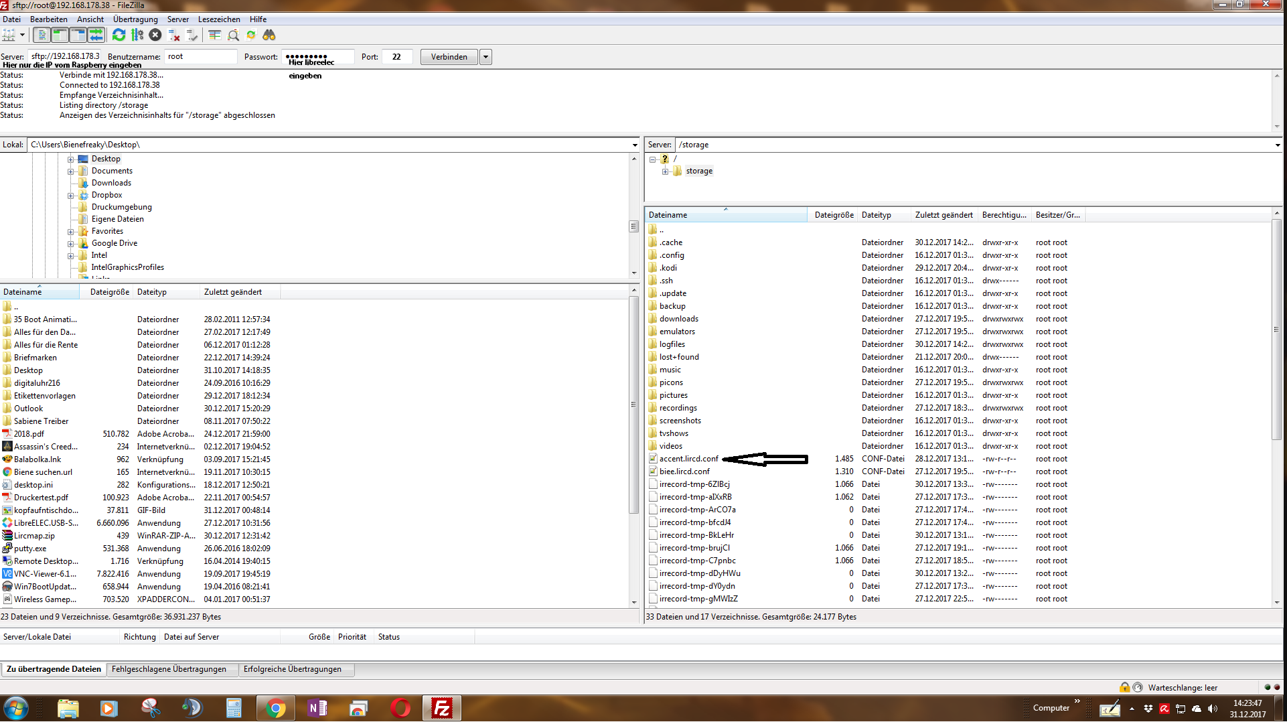Open the Windows Start button
Image resolution: width=1287 pixels, height=722 pixels.
(15, 709)
